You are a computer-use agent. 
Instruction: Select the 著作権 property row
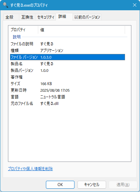point(68,77)
